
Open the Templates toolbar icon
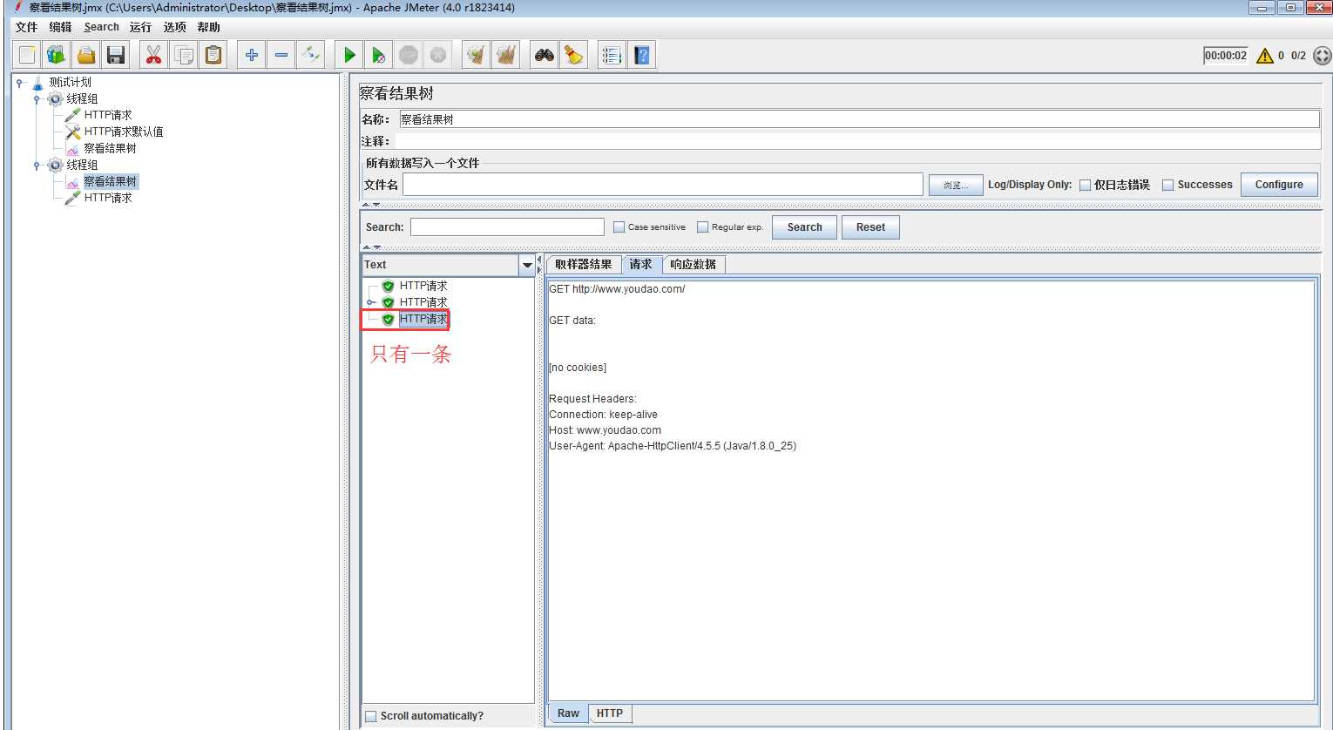[x=57, y=56]
